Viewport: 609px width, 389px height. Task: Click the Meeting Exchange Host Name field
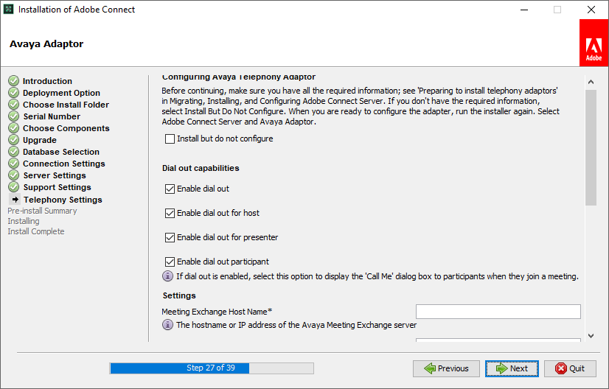tap(498, 312)
